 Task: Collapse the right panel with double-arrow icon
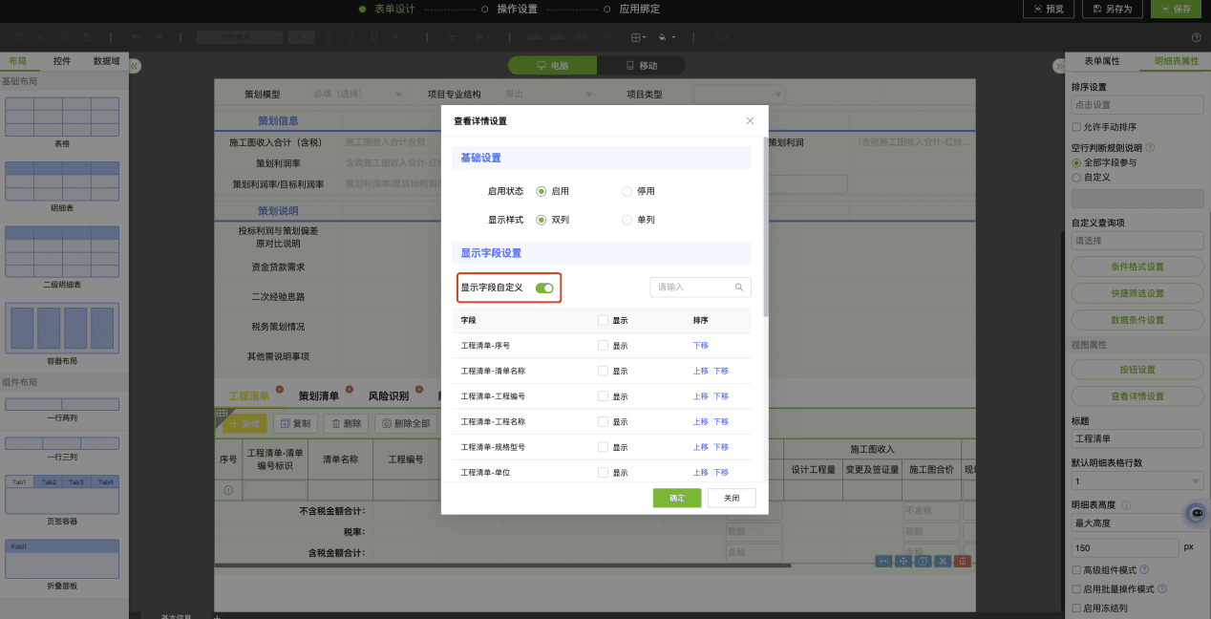1058,66
